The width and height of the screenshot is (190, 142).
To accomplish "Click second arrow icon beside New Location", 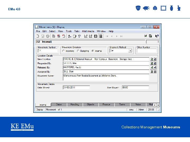I will coord(155,59).
